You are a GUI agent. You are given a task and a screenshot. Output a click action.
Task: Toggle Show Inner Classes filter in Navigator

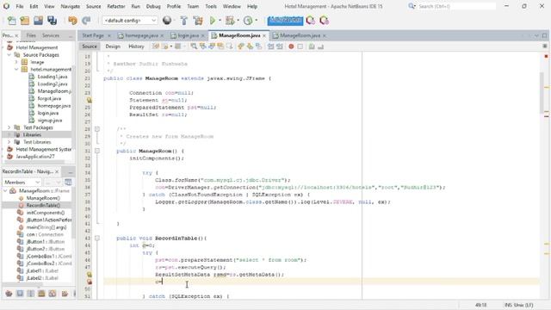coord(53,293)
